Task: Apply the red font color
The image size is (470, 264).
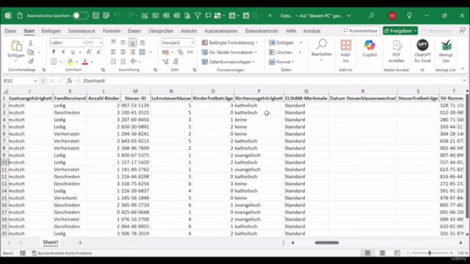Action: click(85, 62)
